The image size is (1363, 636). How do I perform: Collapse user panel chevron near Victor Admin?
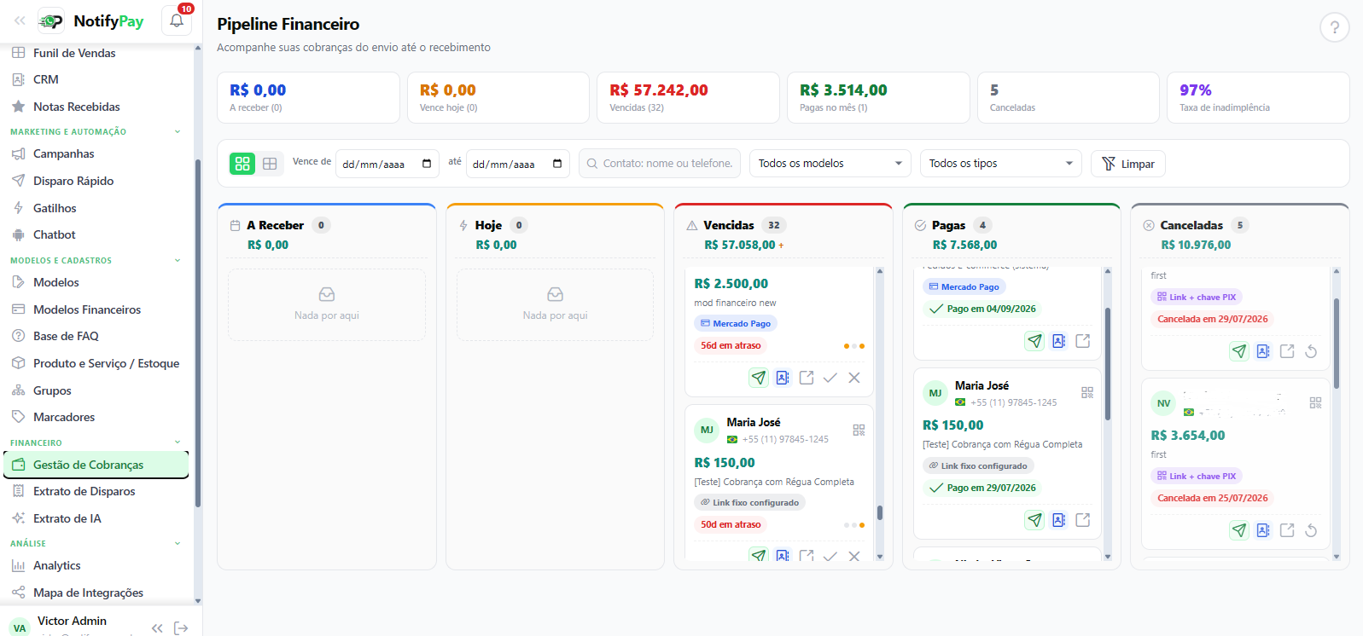pyautogui.click(x=157, y=628)
